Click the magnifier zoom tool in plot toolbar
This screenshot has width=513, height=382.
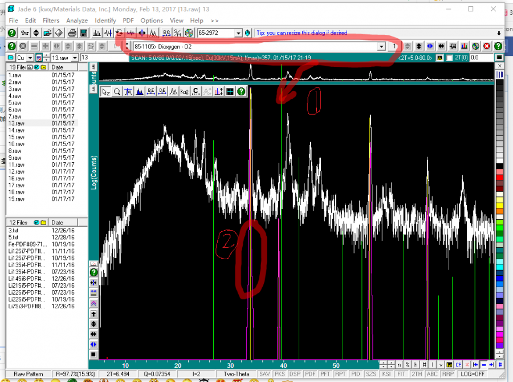117,91
